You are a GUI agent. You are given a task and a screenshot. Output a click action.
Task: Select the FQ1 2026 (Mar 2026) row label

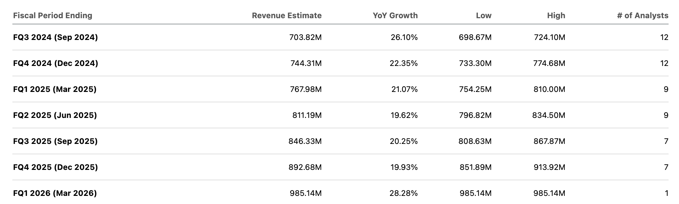coord(55,193)
